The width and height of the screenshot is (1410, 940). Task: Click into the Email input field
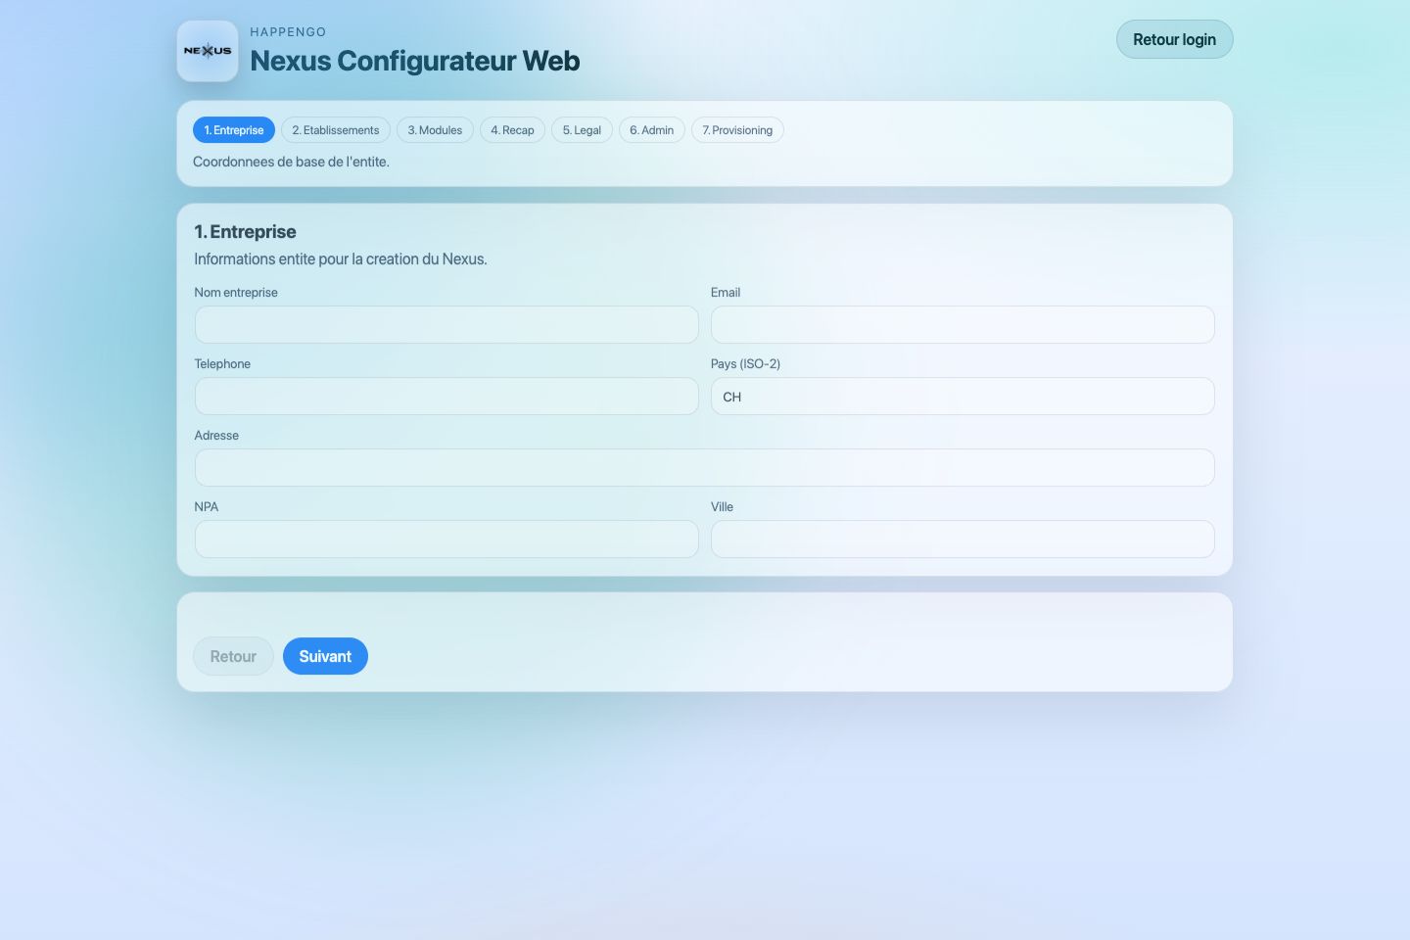pyautogui.click(x=963, y=324)
